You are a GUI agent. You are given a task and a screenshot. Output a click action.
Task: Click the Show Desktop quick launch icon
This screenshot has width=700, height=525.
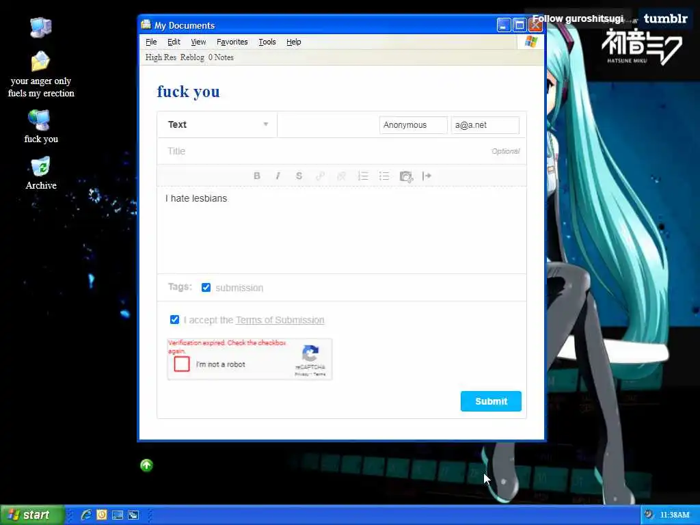coord(118,515)
